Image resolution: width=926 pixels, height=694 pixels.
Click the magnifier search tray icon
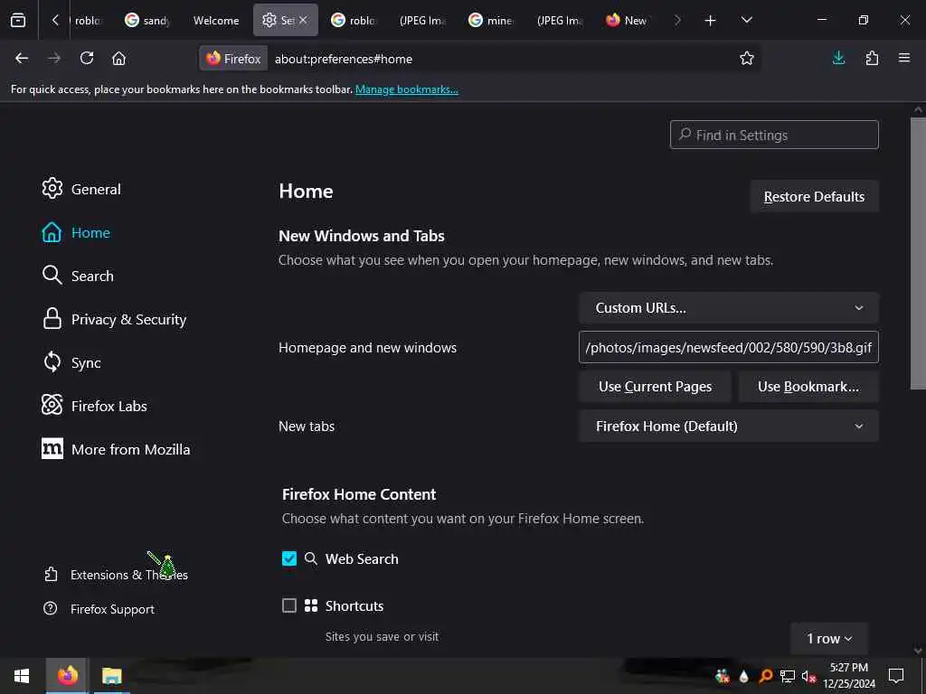pyautogui.click(x=766, y=676)
